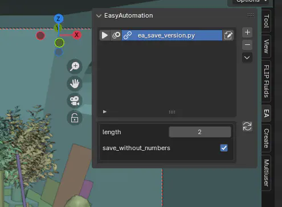Add a new script with plus button
The width and height of the screenshot is (282, 207).
pos(247,32)
